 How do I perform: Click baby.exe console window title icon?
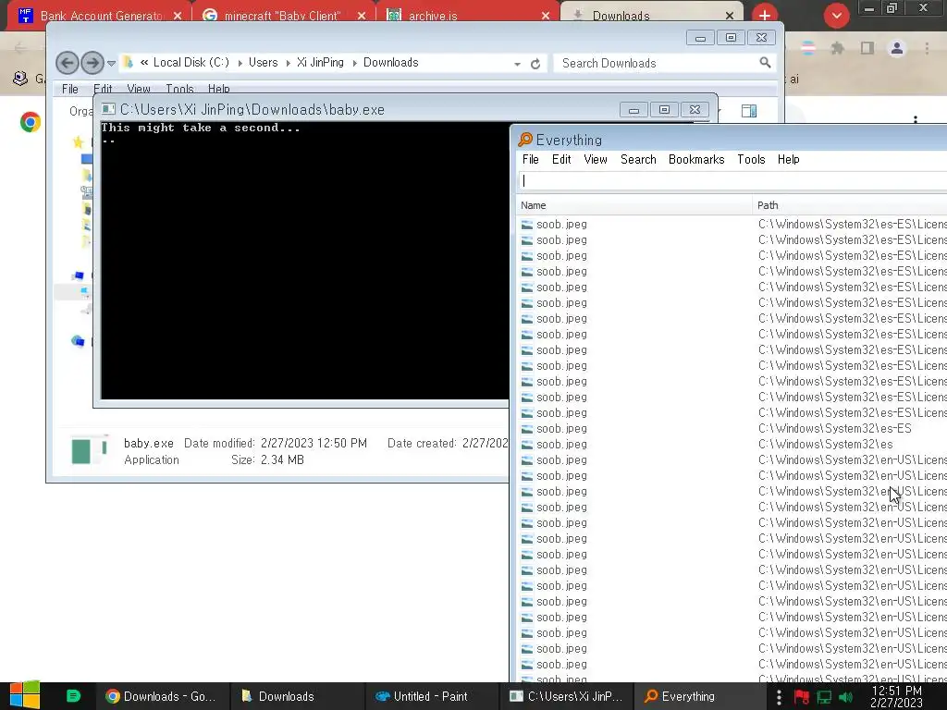tap(108, 109)
